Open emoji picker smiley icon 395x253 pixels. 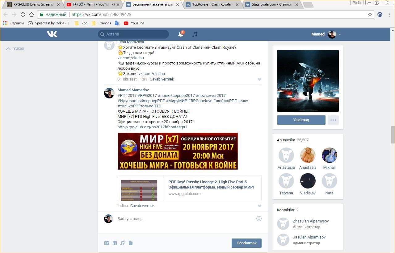(259, 218)
